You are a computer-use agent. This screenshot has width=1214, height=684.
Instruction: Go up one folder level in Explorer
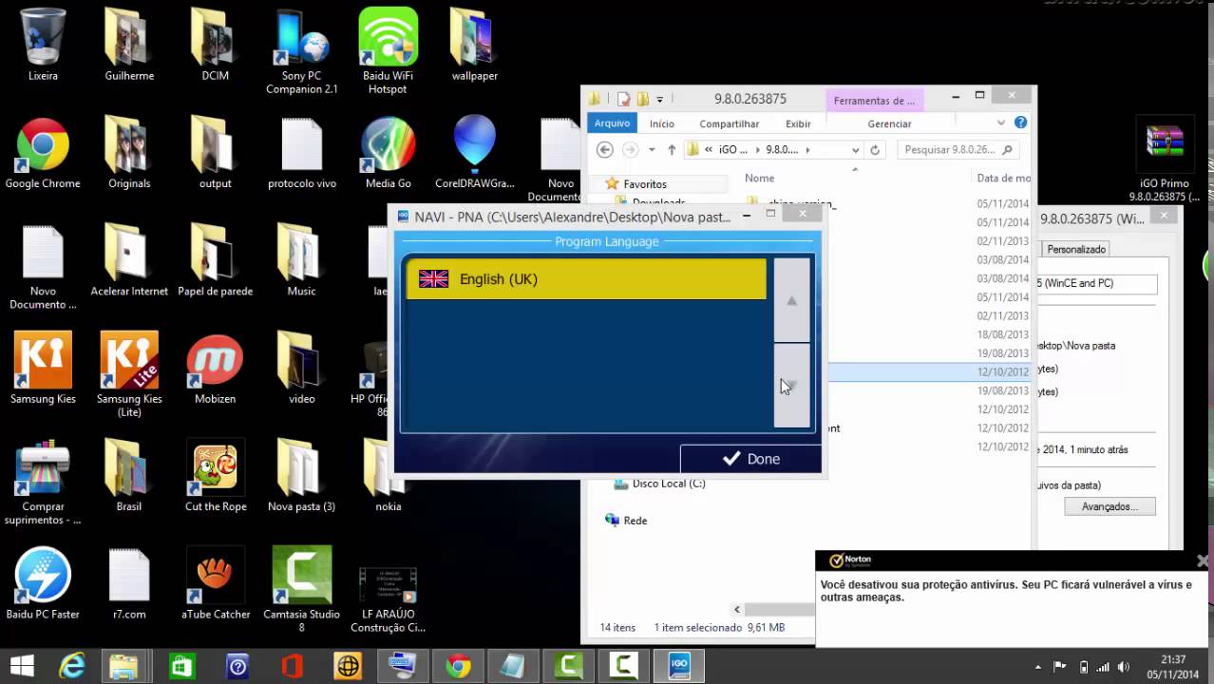coord(672,149)
